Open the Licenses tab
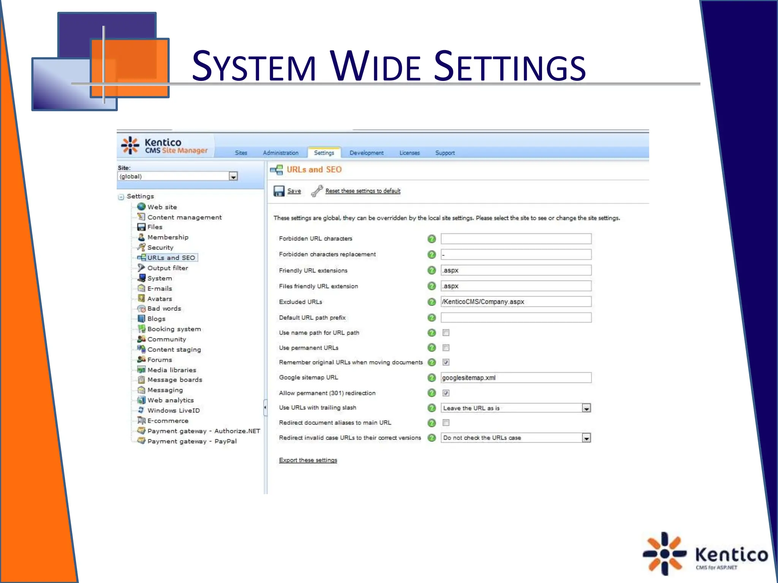 410,153
